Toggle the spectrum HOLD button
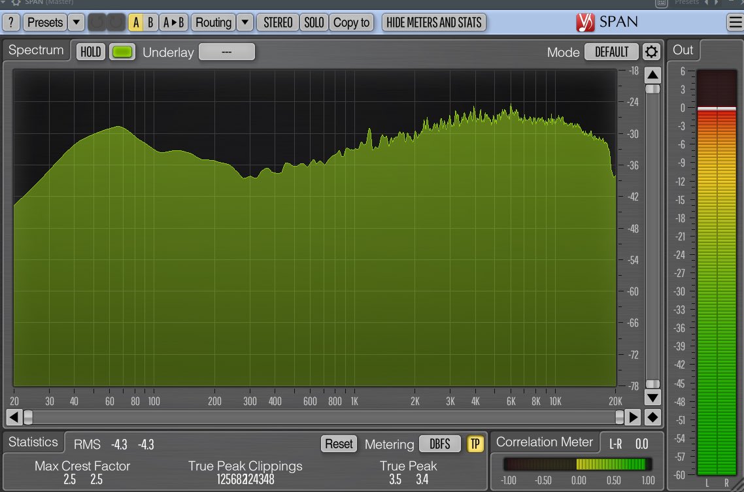744x492 pixels. click(x=90, y=52)
